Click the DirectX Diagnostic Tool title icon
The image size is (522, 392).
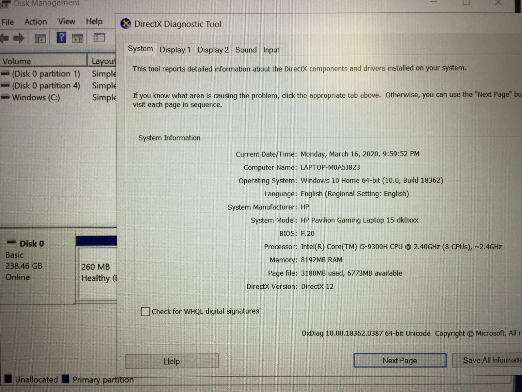click(126, 24)
